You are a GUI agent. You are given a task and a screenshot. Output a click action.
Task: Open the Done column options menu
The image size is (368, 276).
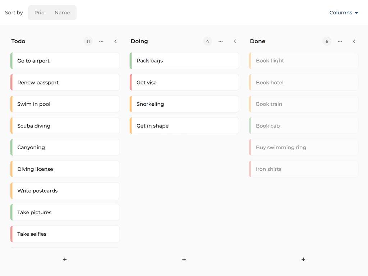point(340,41)
